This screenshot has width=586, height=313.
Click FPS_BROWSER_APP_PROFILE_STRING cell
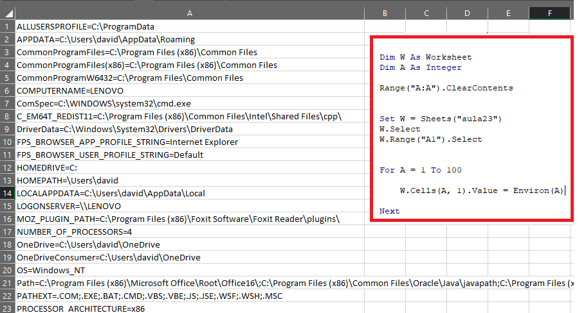point(190,142)
